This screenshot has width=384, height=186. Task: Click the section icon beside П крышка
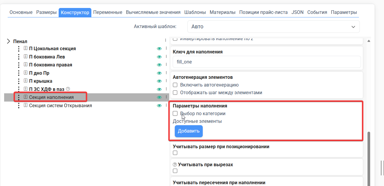(25, 81)
